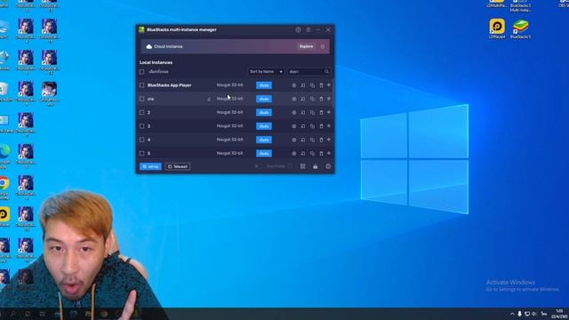Open settings gear for instance 4
The height and width of the screenshot is (320, 569).
point(294,140)
